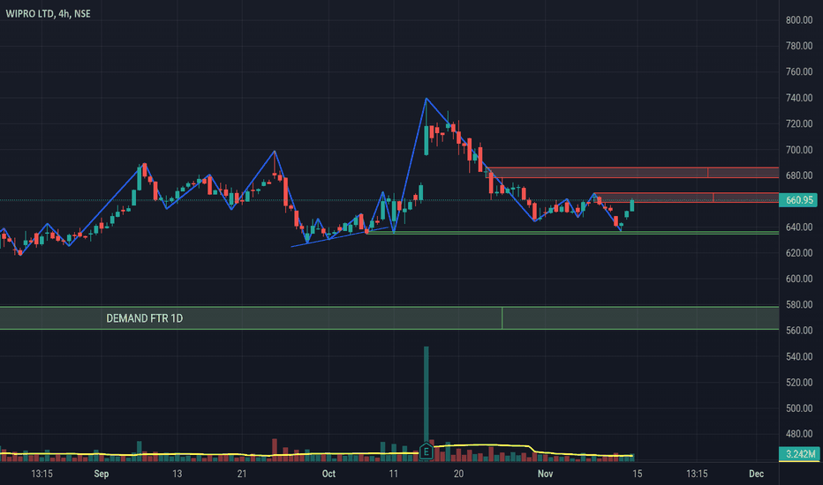
Task: Select the green support line near 636
Action: tap(572, 232)
